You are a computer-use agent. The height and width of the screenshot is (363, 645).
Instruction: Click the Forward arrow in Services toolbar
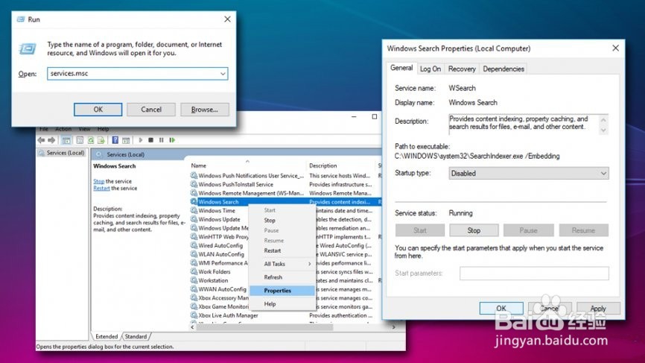click(51, 140)
